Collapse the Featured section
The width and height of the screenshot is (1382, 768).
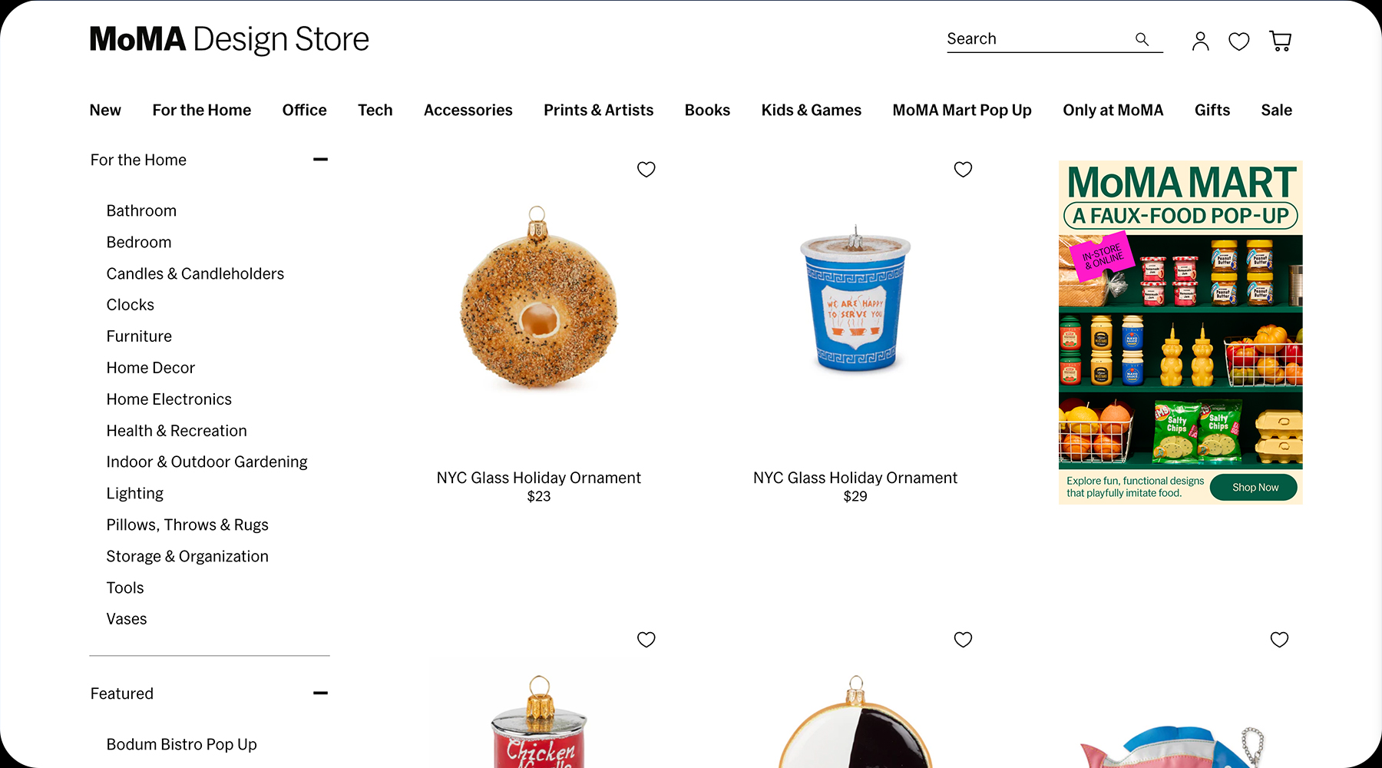[x=320, y=693]
